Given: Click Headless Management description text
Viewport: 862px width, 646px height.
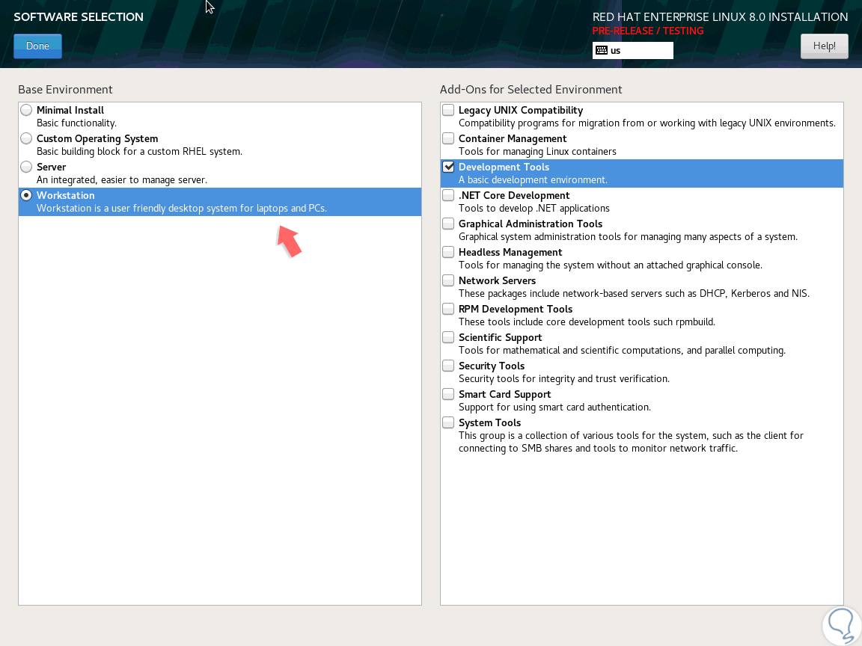Looking at the screenshot, I should pyautogui.click(x=611, y=265).
